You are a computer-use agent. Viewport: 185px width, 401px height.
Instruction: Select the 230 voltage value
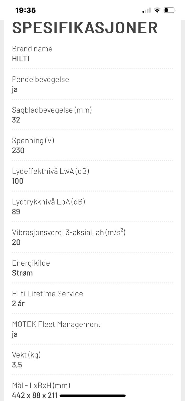point(18,150)
